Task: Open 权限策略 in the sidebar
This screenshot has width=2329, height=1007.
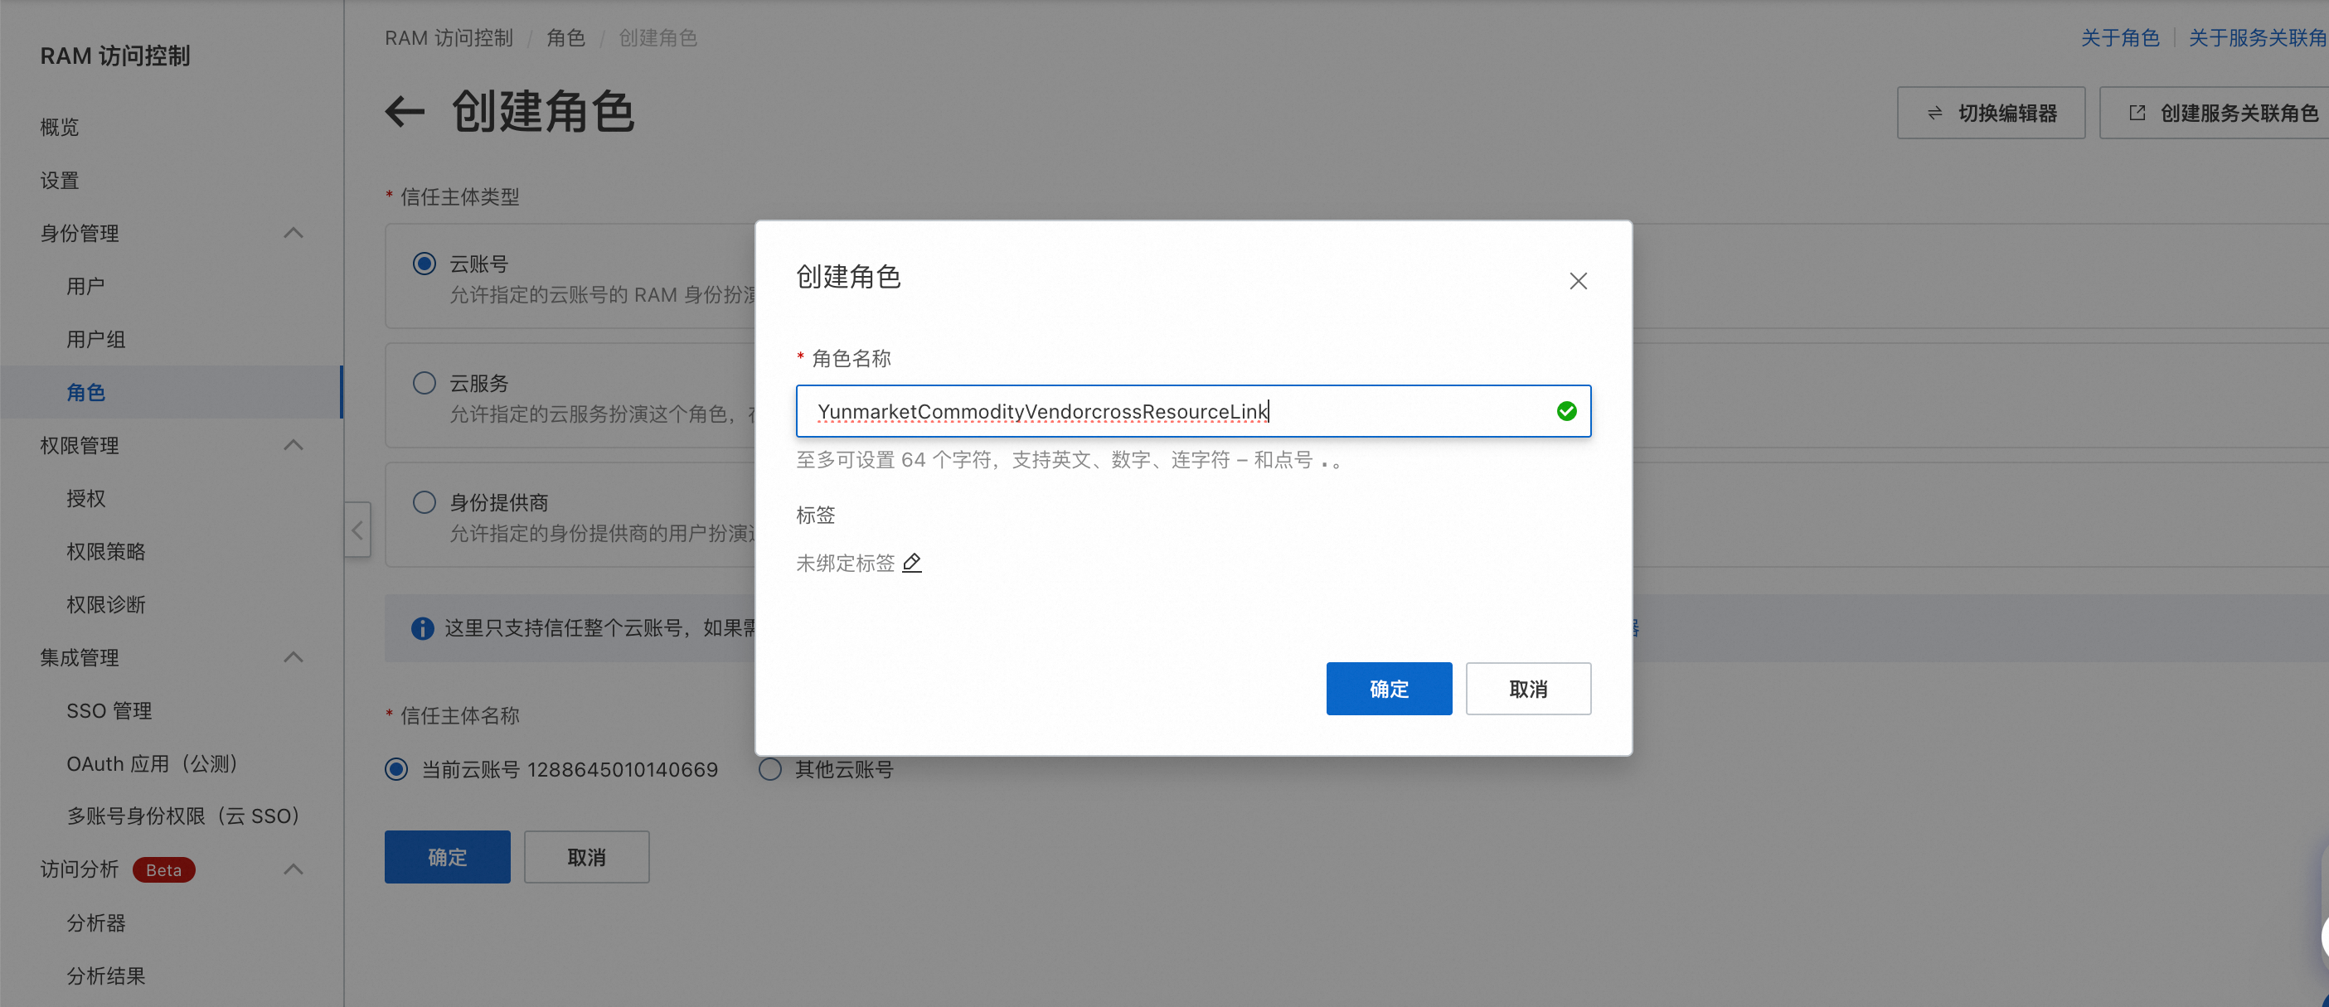Action: pos(106,551)
